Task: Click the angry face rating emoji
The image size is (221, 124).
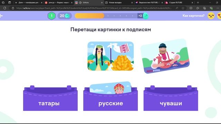Action: (211, 15)
